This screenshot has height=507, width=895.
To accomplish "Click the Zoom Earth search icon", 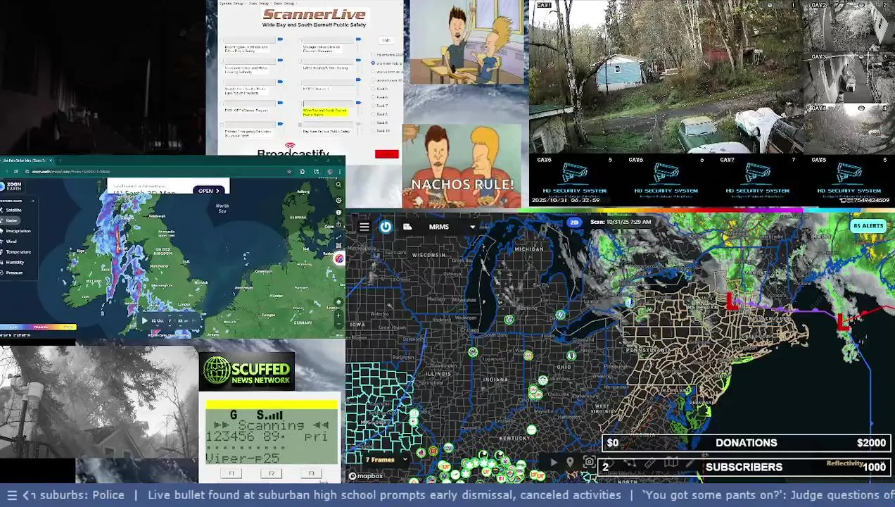I will click(338, 184).
